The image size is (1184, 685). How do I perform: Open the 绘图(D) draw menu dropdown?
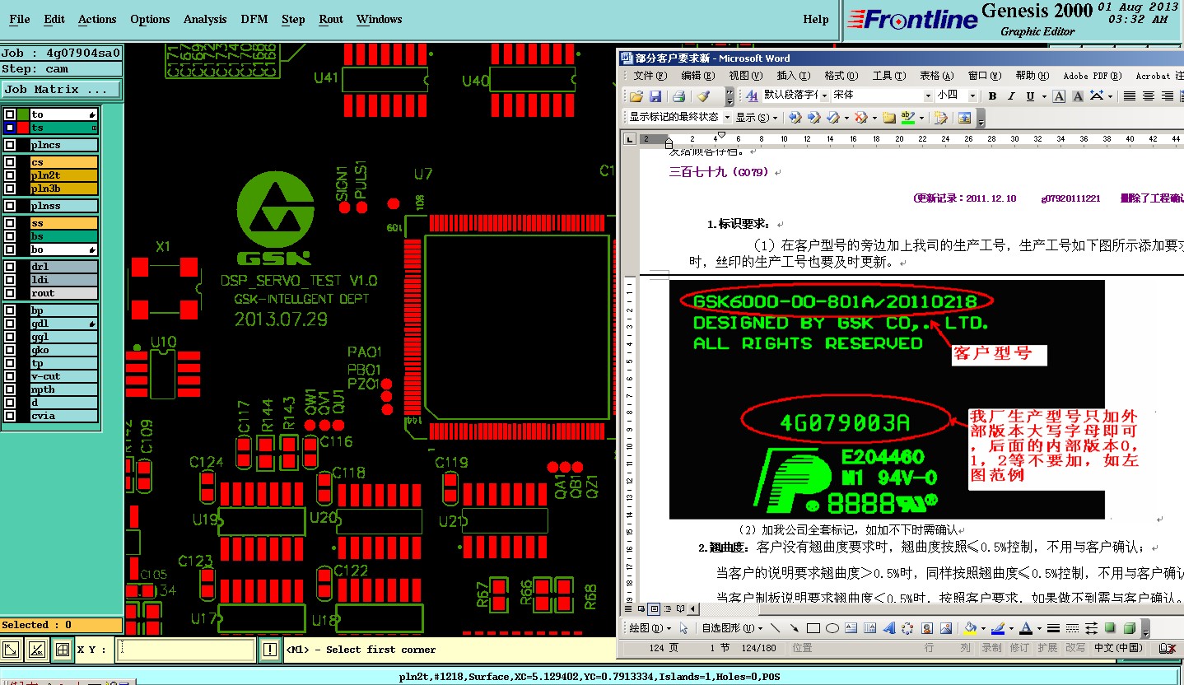point(650,628)
